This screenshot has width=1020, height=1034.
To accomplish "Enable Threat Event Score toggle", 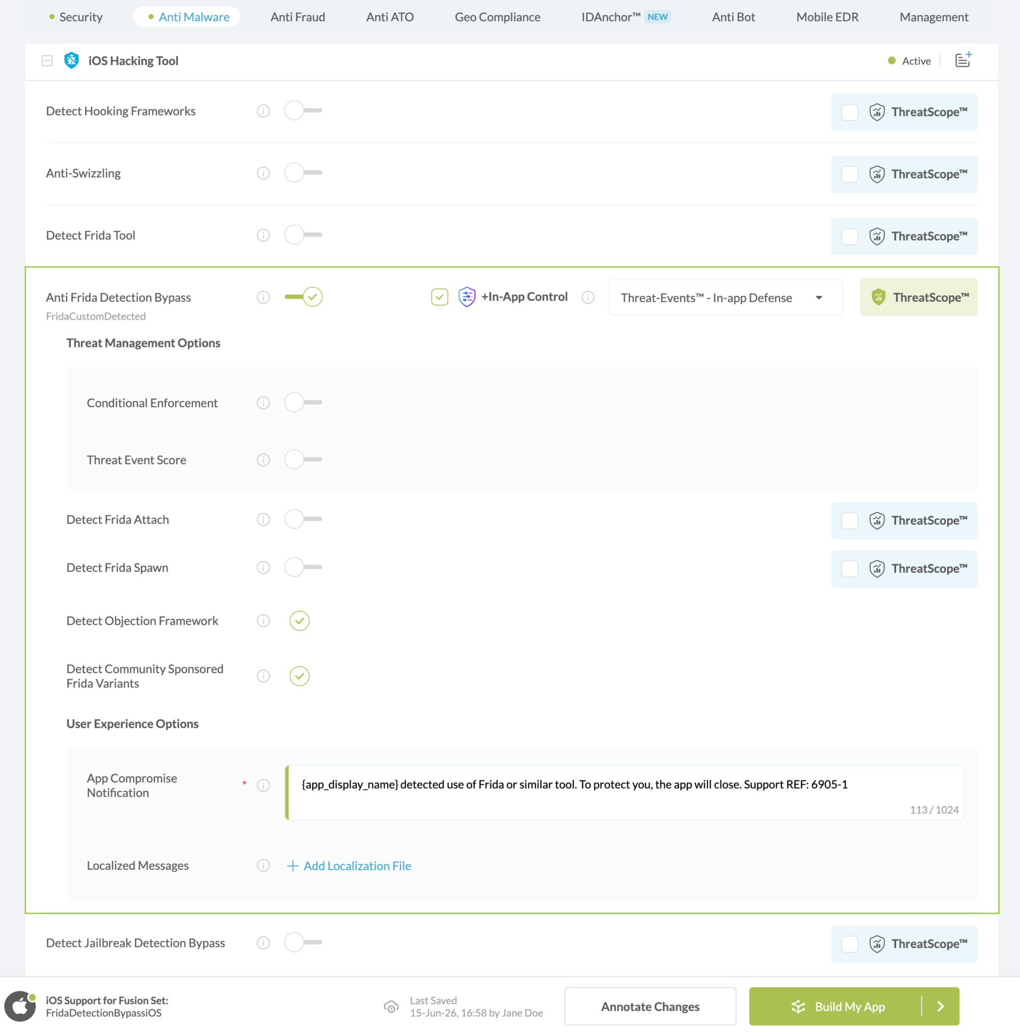I will [x=303, y=460].
